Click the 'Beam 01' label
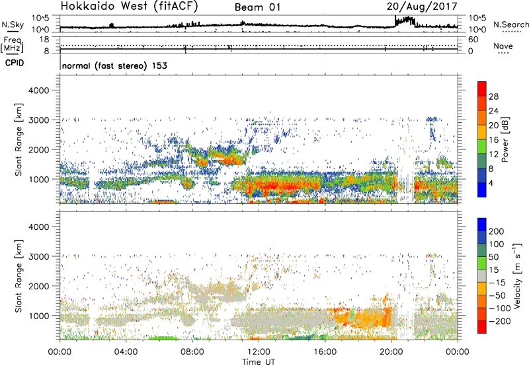Screen dimensions: 529x366 [x=258, y=7]
